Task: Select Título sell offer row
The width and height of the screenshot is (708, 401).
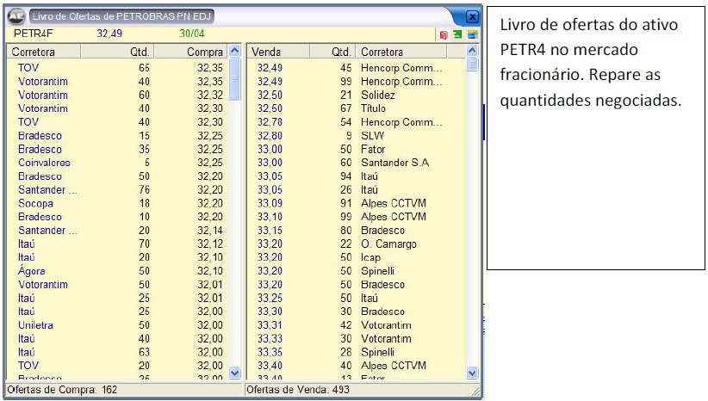Action: pyautogui.click(x=357, y=108)
